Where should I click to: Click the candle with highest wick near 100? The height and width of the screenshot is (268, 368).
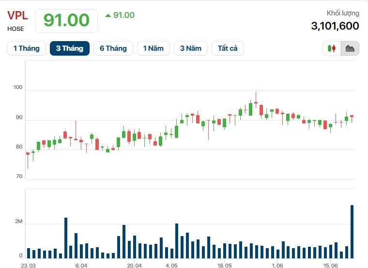pos(256,100)
